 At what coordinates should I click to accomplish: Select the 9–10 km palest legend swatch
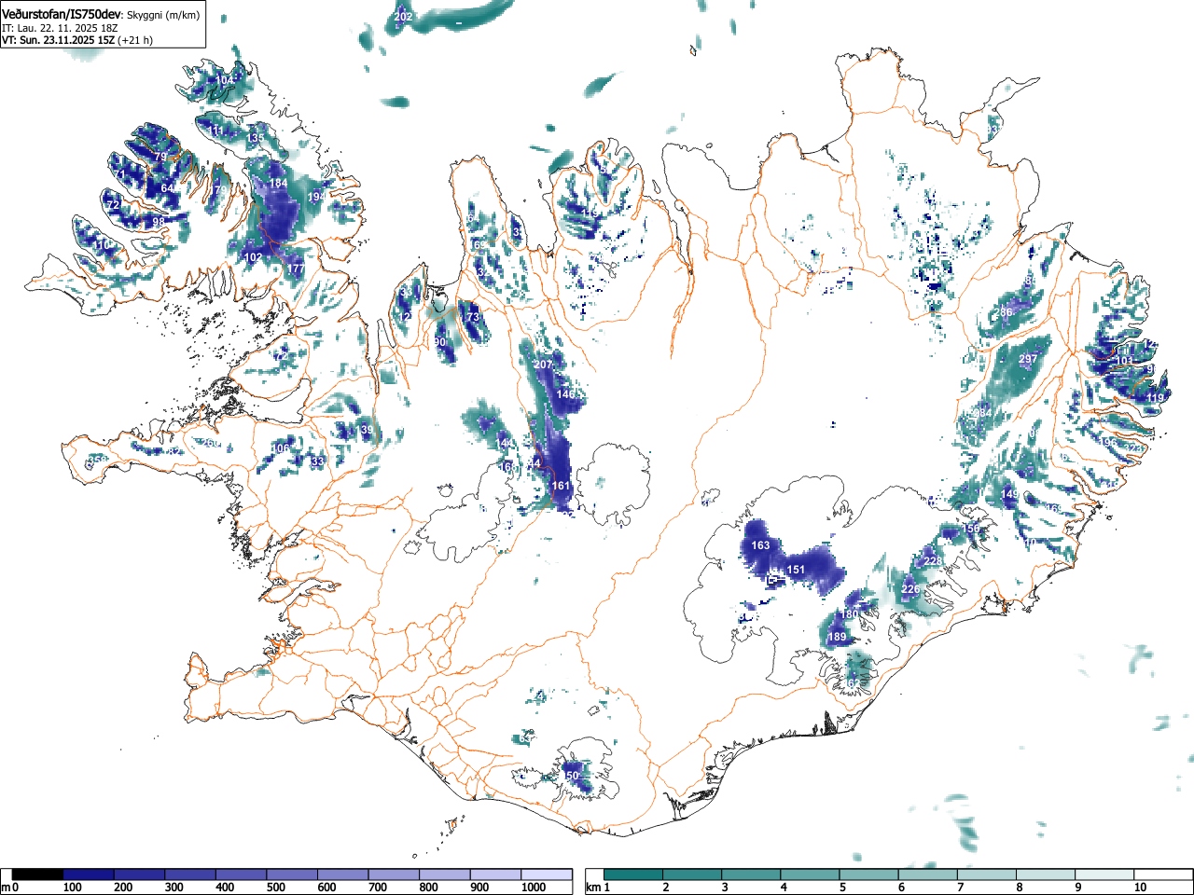[1104, 874]
